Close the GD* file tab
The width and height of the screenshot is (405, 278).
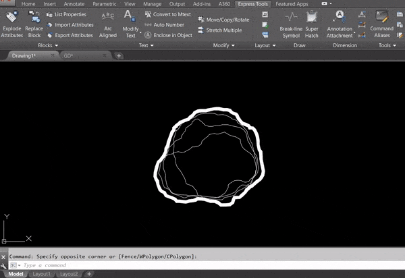click(x=105, y=55)
